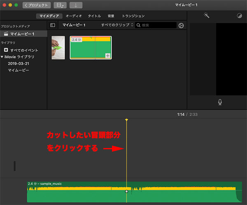Click the volume handle on the audio clip
247x205 pixels.
pyautogui.click(x=126, y=191)
